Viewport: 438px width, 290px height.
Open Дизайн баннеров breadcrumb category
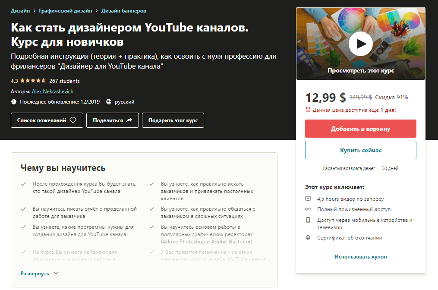click(123, 11)
